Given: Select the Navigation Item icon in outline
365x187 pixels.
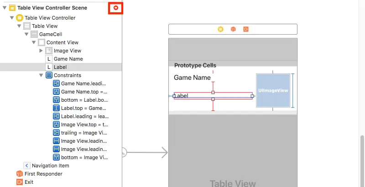Looking at the screenshot, I should click(27, 166).
